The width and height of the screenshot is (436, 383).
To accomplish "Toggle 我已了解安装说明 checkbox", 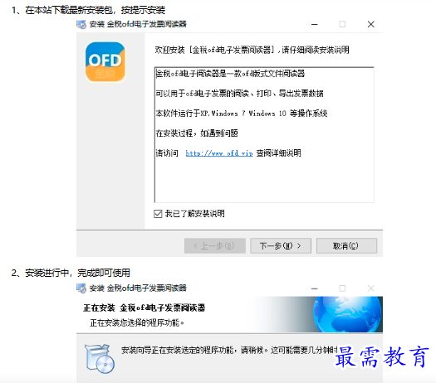I will (x=158, y=214).
